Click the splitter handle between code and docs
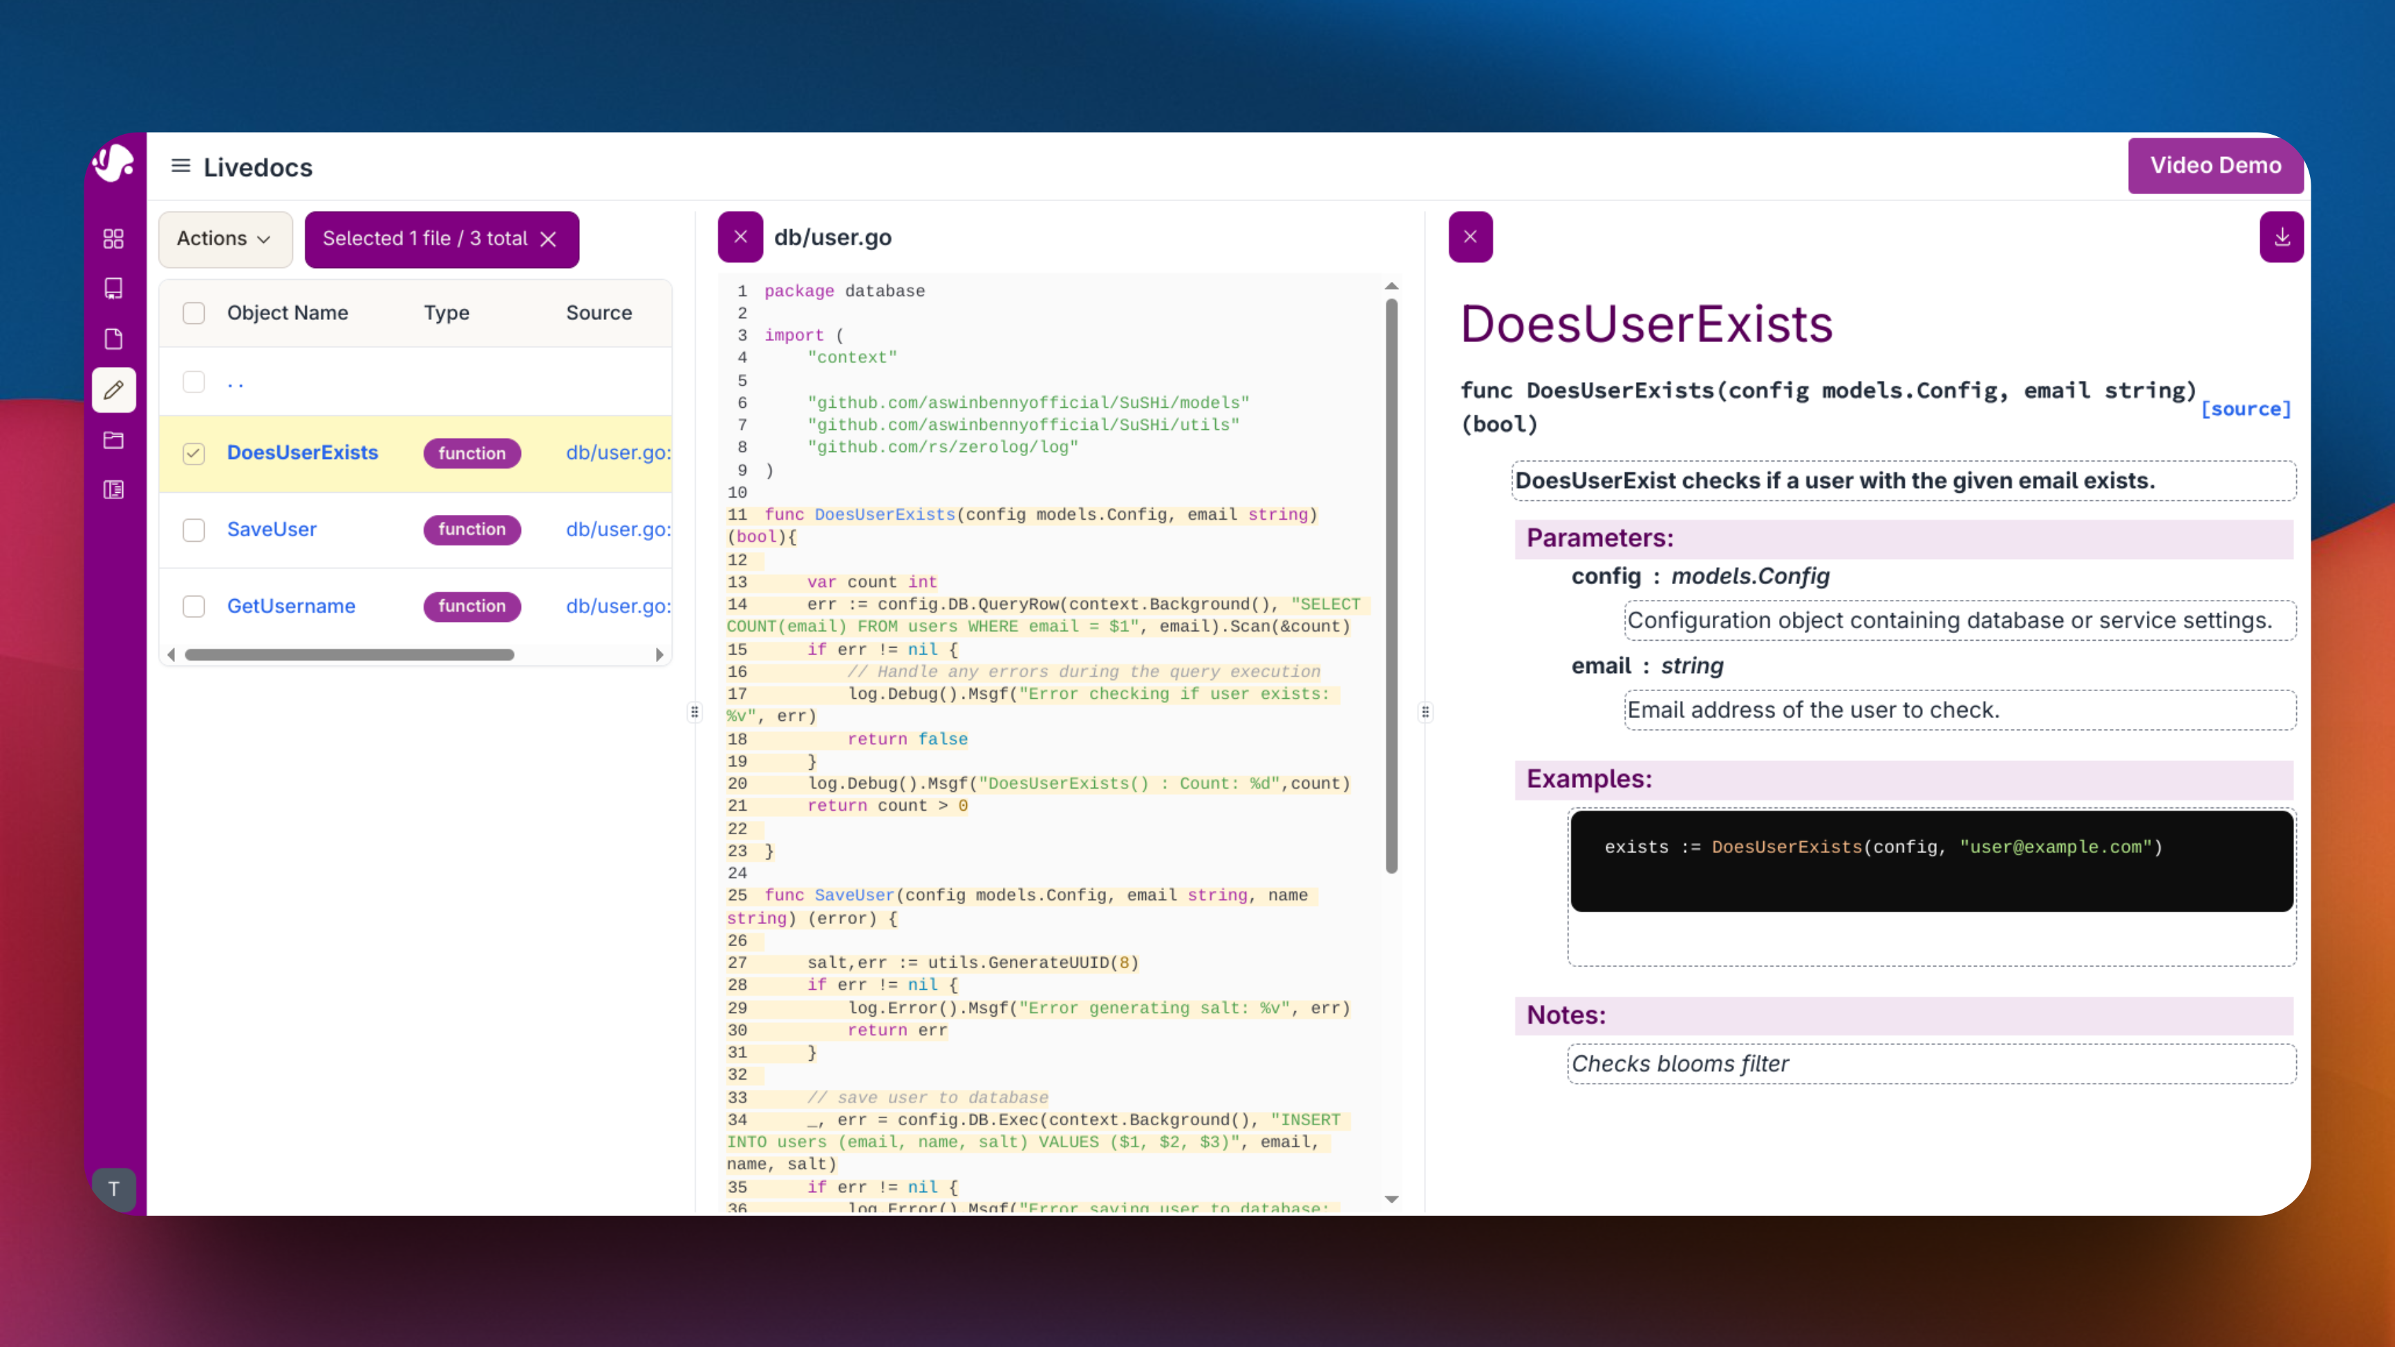Image resolution: width=2395 pixels, height=1347 pixels. pyautogui.click(x=1425, y=712)
